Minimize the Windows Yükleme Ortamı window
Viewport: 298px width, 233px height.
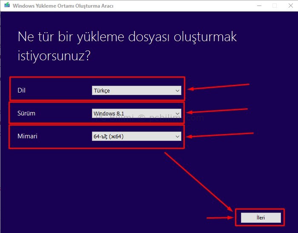pyautogui.click(x=259, y=6)
